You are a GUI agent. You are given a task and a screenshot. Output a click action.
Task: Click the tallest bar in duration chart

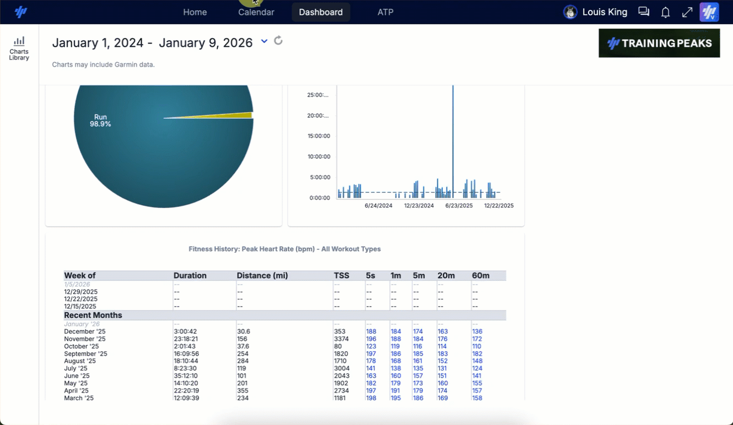[x=453, y=138]
